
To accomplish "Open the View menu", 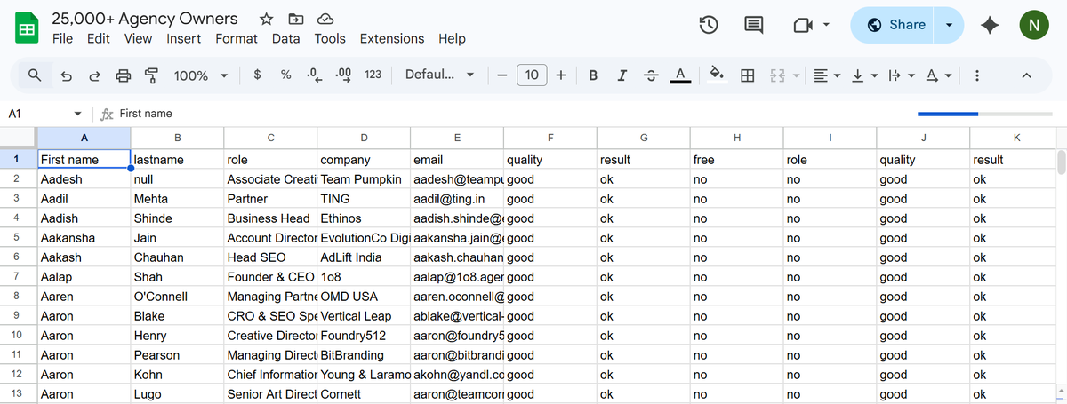I will coord(138,38).
